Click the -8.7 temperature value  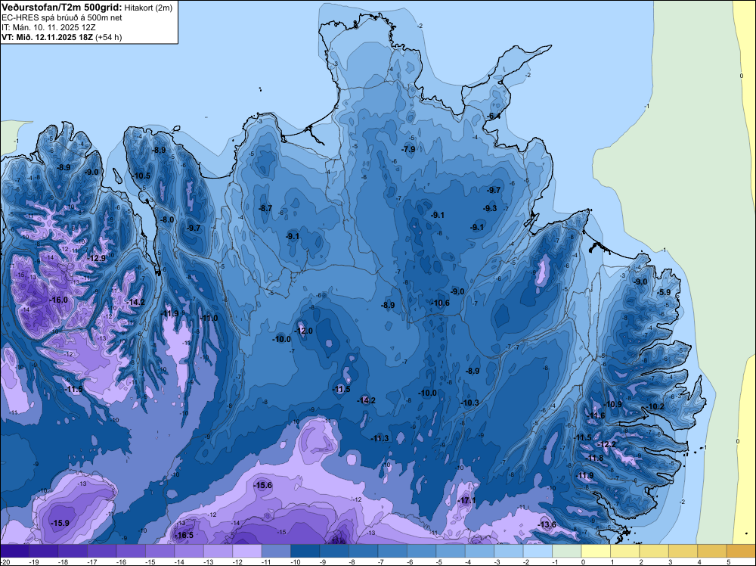(x=265, y=208)
